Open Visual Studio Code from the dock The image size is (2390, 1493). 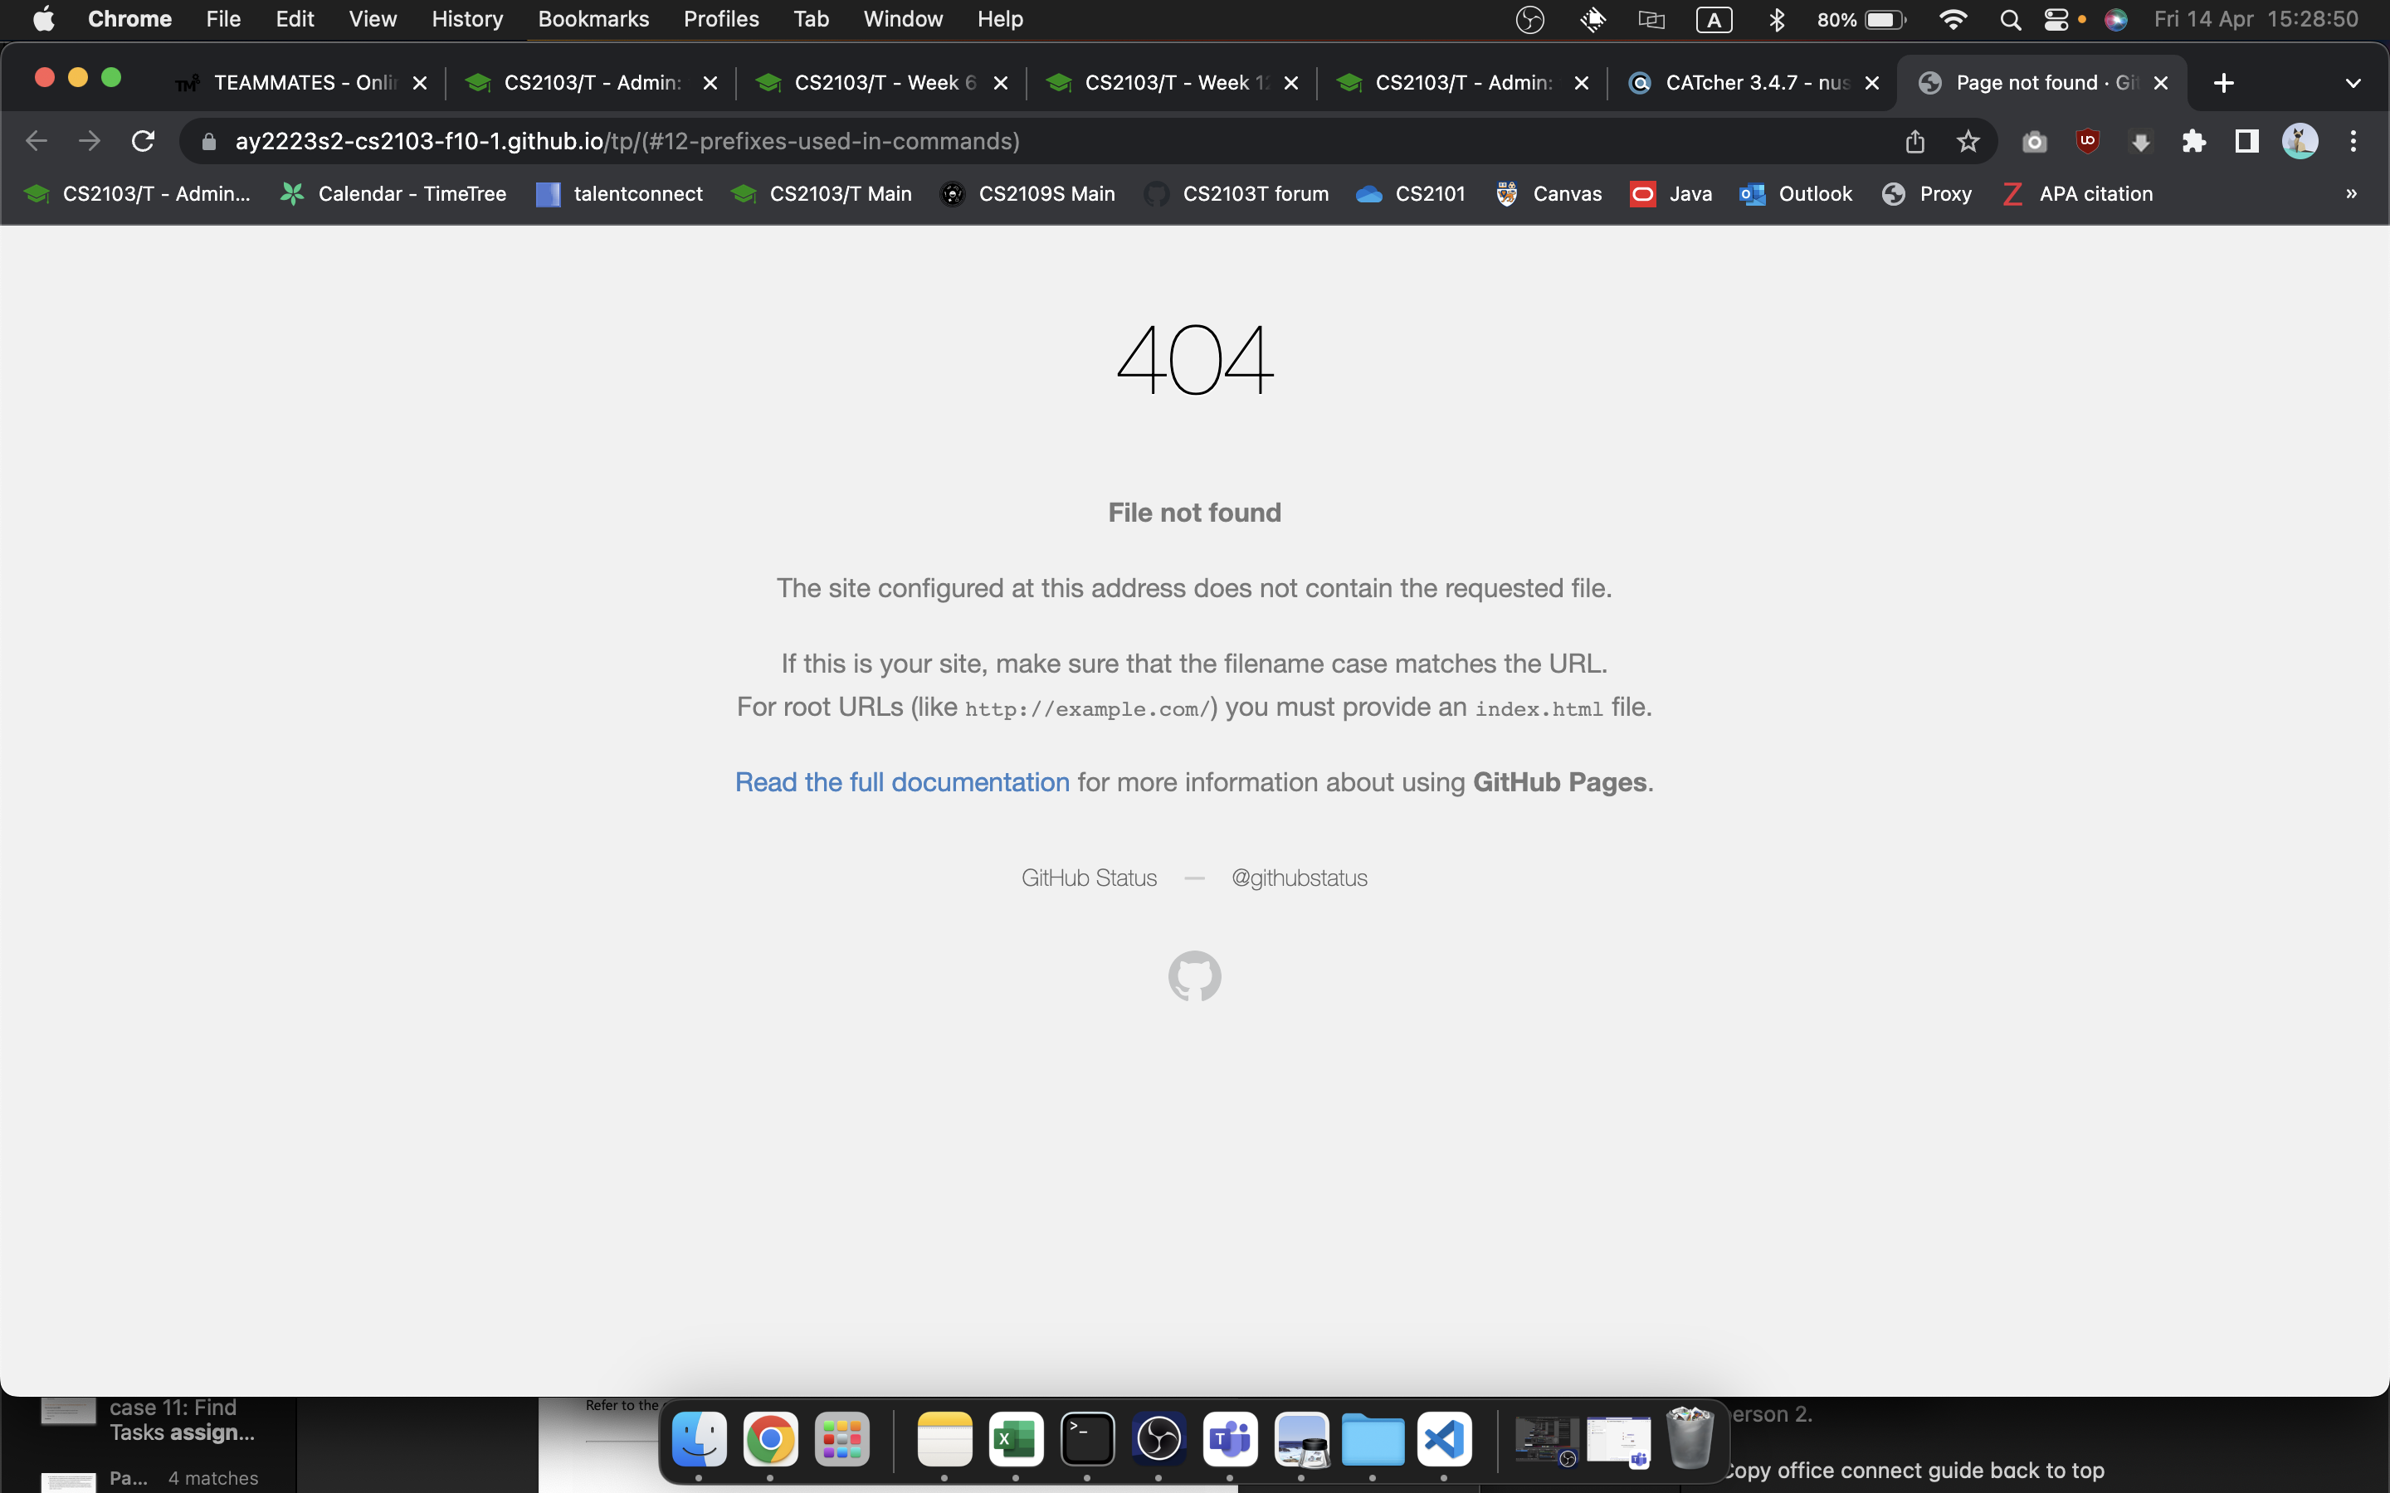[x=1444, y=1439]
